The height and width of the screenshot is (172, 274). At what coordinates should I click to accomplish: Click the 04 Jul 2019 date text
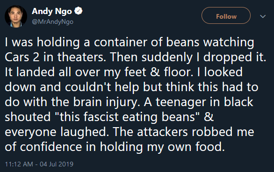(x=57, y=164)
